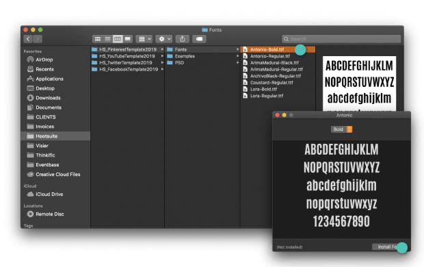Select the Antonio-Bold.ttf file
The image size is (424, 267).
point(278,49)
